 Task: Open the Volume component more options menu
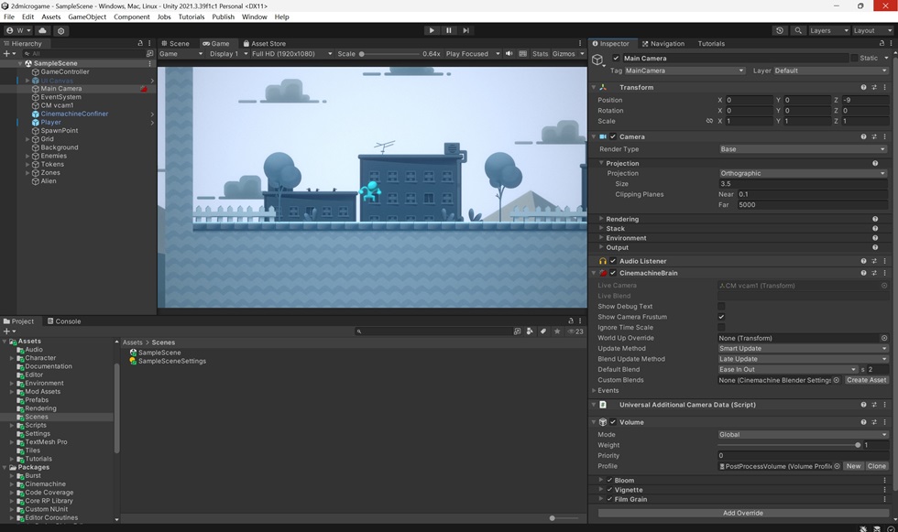(885, 422)
